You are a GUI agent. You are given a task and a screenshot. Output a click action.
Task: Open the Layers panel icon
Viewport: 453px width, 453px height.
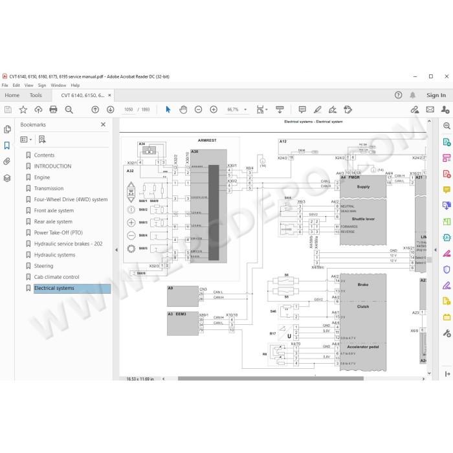(x=7, y=178)
